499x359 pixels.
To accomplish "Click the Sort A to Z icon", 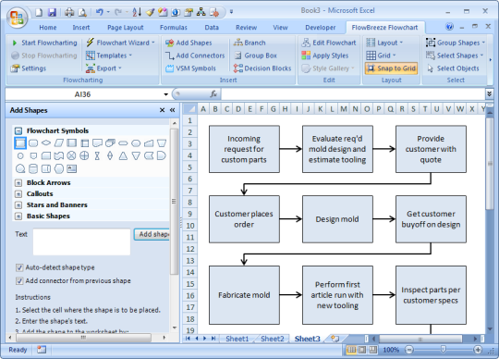I will point(137,12).
